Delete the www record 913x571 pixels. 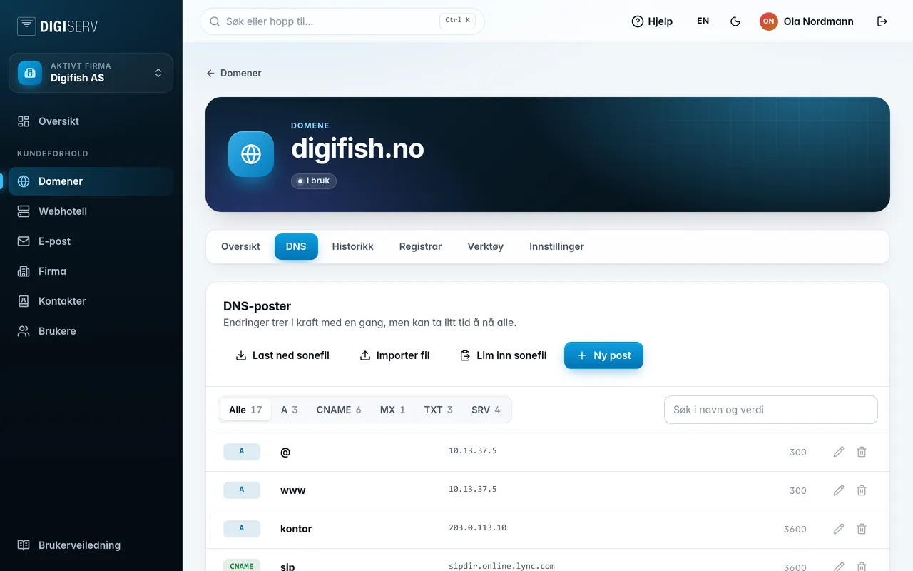pos(862,490)
